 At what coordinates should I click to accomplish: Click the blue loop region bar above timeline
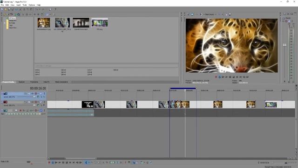pyautogui.click(x=183, y=88)
